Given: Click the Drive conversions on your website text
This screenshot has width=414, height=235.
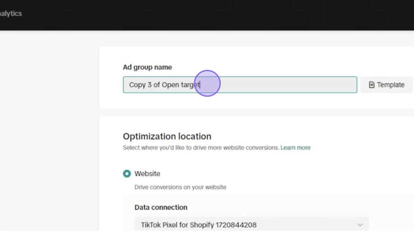Looking at the screenshot, I should (180, 187).
